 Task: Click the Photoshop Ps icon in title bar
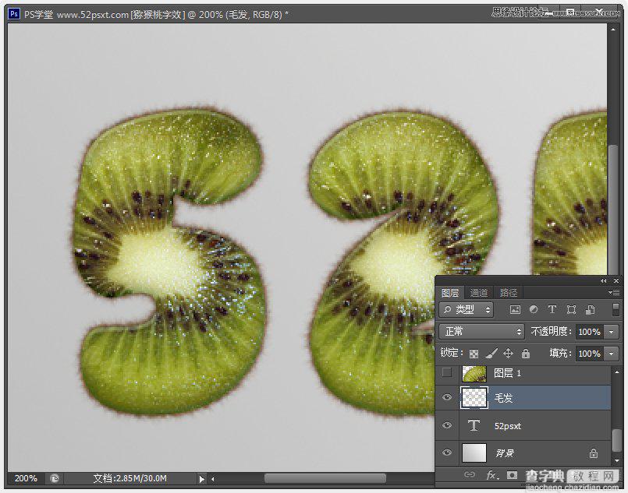(14, 14)
